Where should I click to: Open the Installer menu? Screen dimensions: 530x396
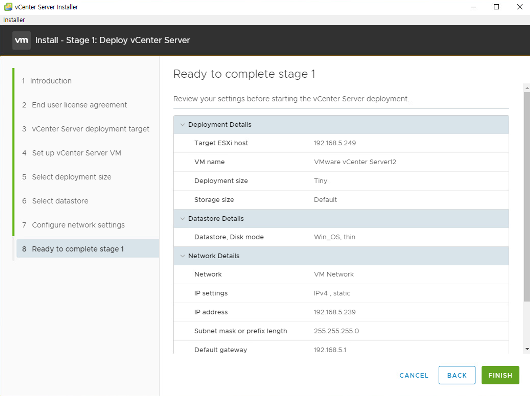click(x=14, y=20)
